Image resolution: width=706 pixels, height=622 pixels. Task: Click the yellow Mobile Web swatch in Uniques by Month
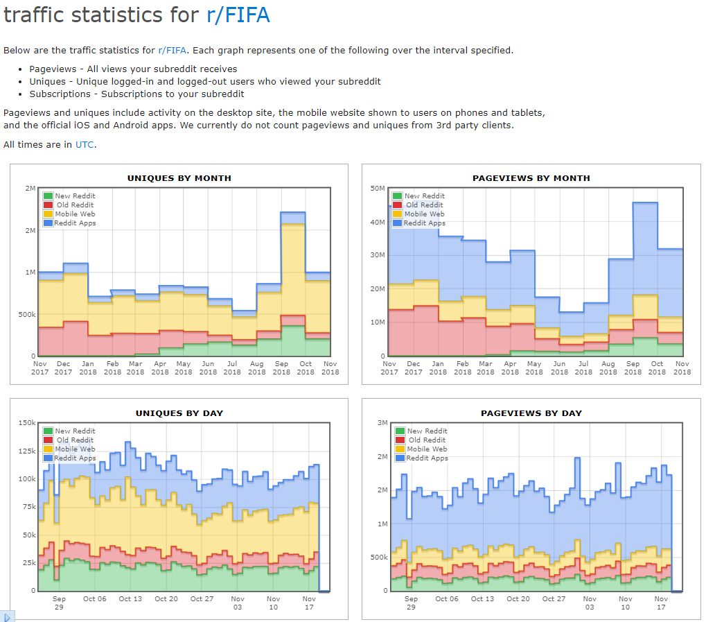(48, 214)
